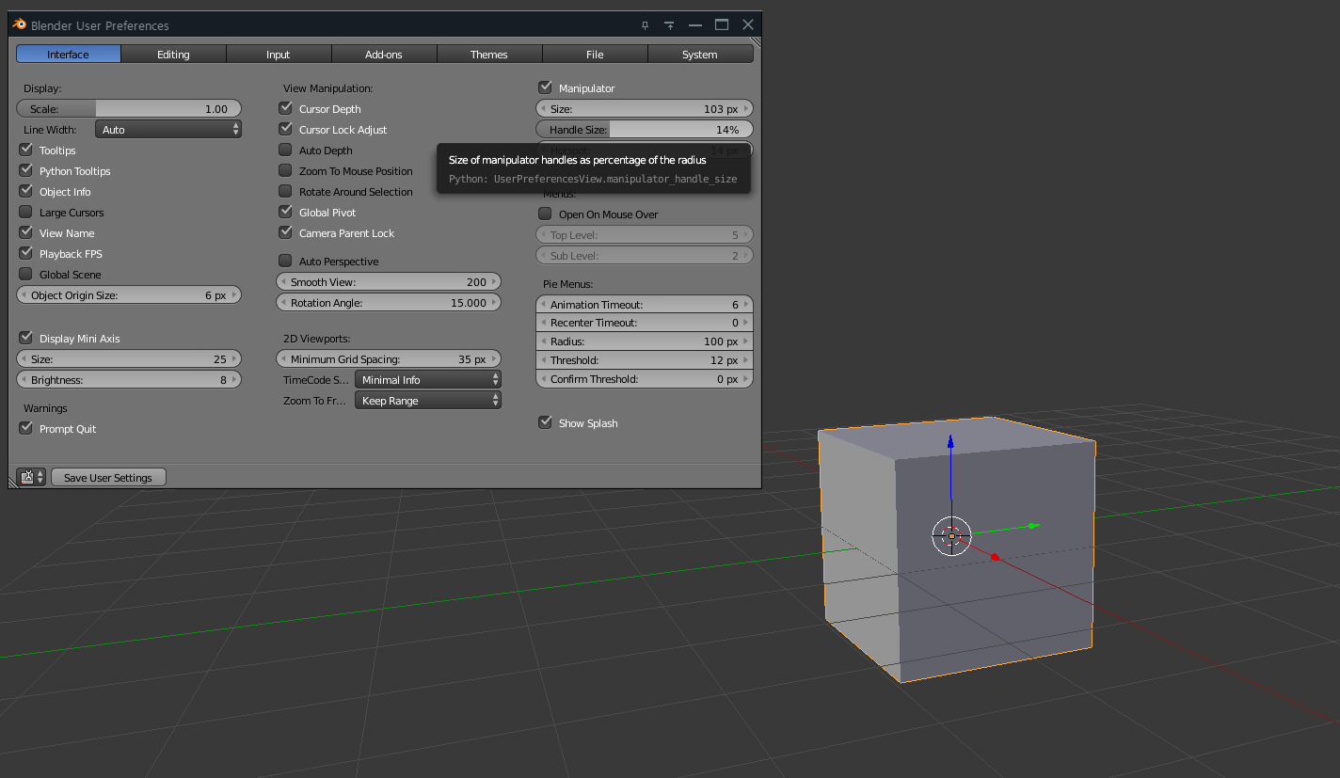Screen dimensions: 1340x778
Task: Open the File preferences tab
Action: 595,55
